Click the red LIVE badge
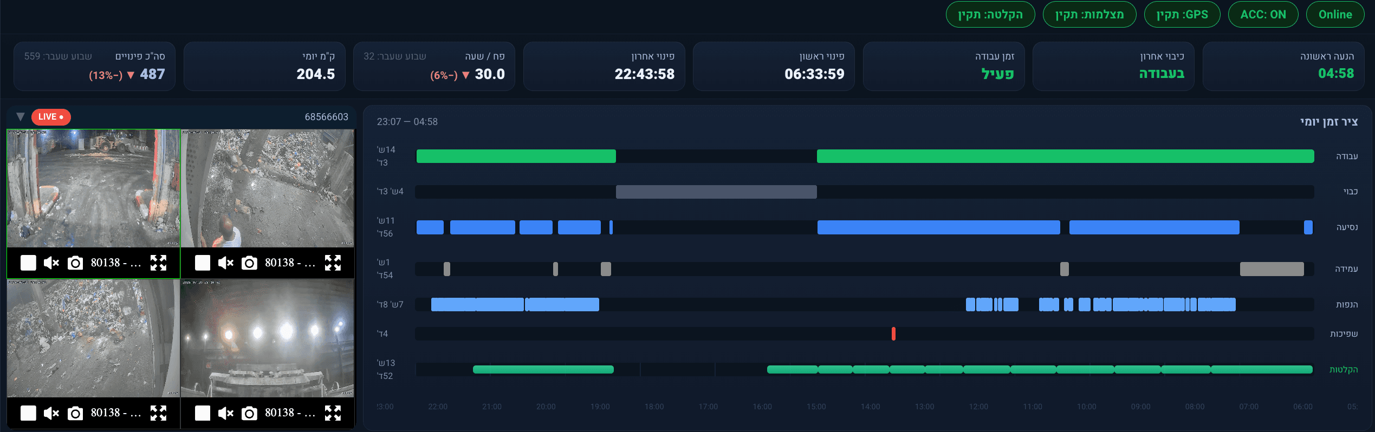Viewport: 1375px width, 432px height. pyautogui.click(x=51, y=117)
